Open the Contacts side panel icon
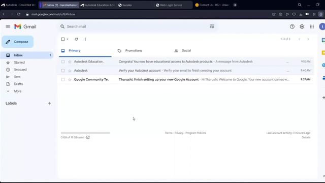This screenshot has width=325, height=183. click(x=323, y=78)
